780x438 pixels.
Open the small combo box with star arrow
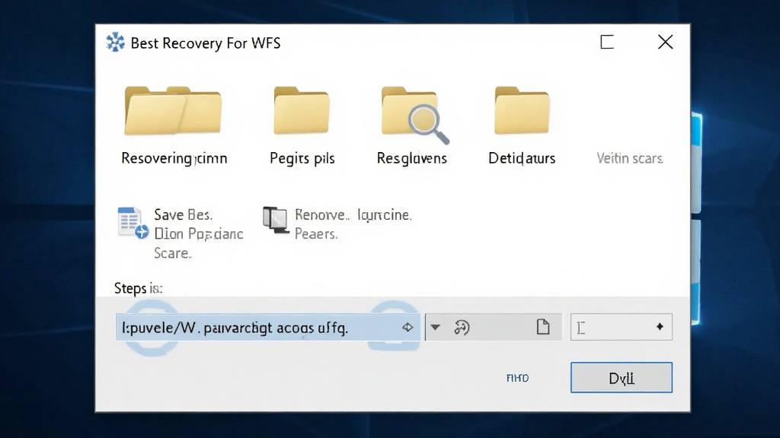point(622,327)
